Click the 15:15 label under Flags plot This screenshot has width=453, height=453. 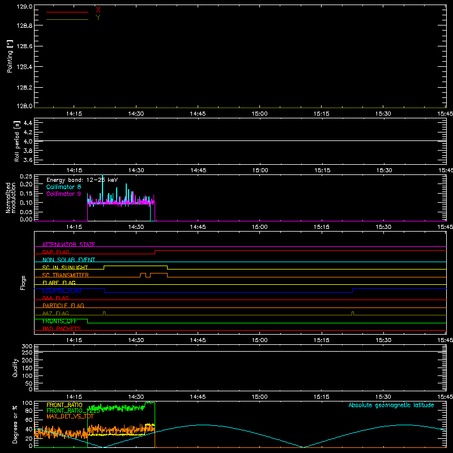coord(321,340)
